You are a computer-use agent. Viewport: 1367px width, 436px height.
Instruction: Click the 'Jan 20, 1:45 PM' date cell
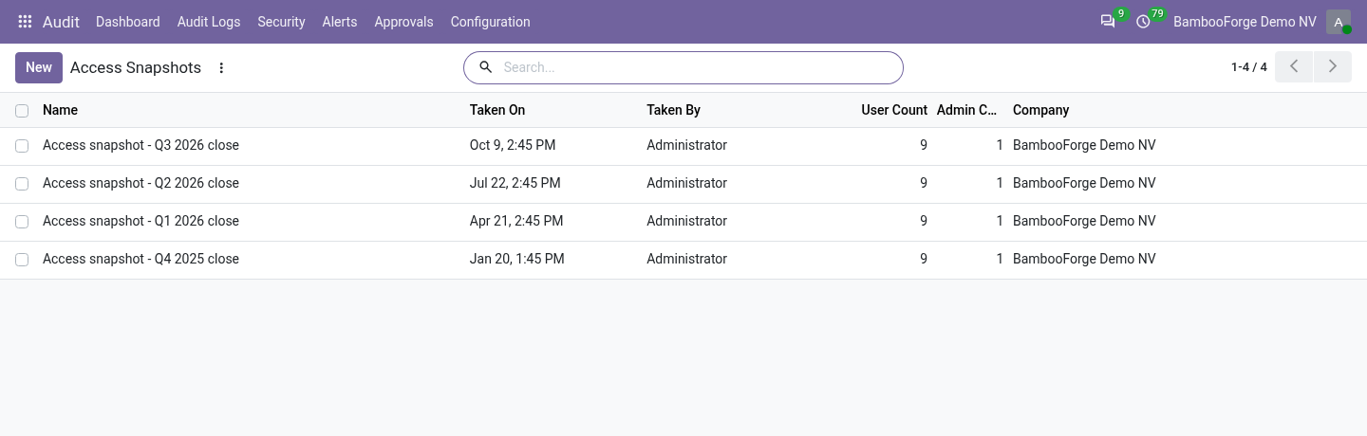517,259
